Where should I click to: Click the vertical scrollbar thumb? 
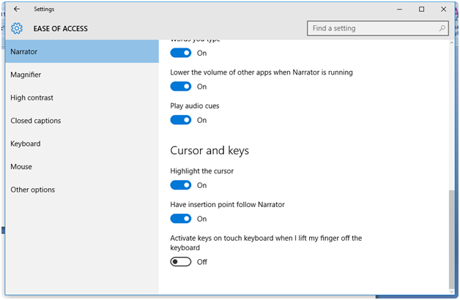pyautogui.click(x=450, y=238)
